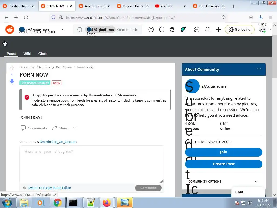The height and width of the screenshot is (208, 277).
Task: Click the PORN NOW post title
Action: coord(34,75)
